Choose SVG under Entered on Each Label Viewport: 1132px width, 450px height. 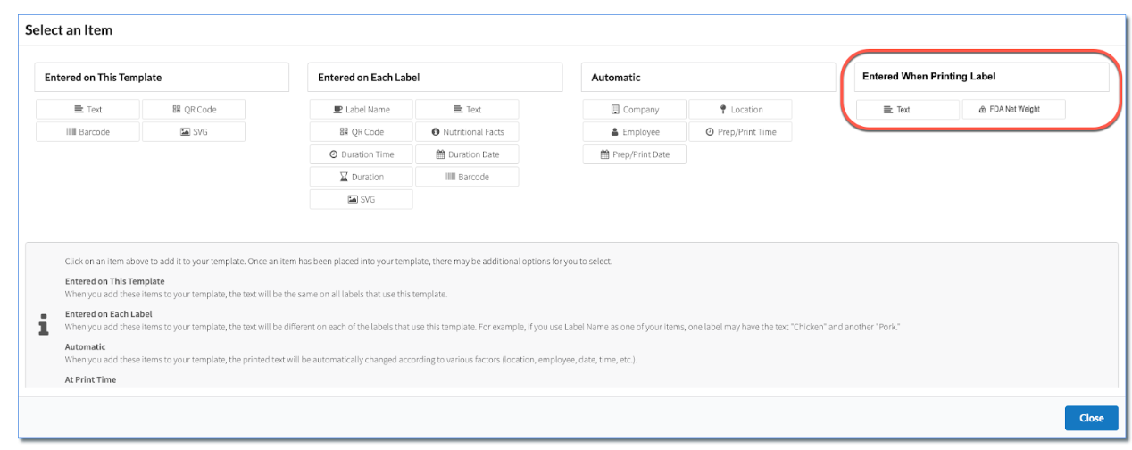click(362, 199)
